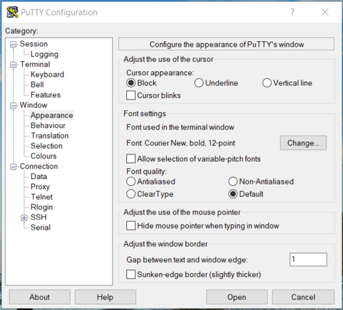Click the Cancel button

(x=303, y=297)
